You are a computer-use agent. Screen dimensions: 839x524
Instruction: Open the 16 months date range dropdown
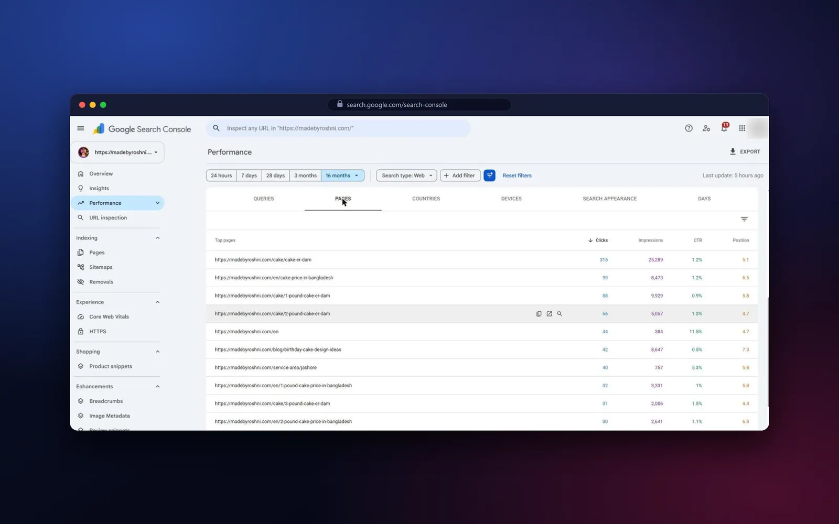point(342,176)
